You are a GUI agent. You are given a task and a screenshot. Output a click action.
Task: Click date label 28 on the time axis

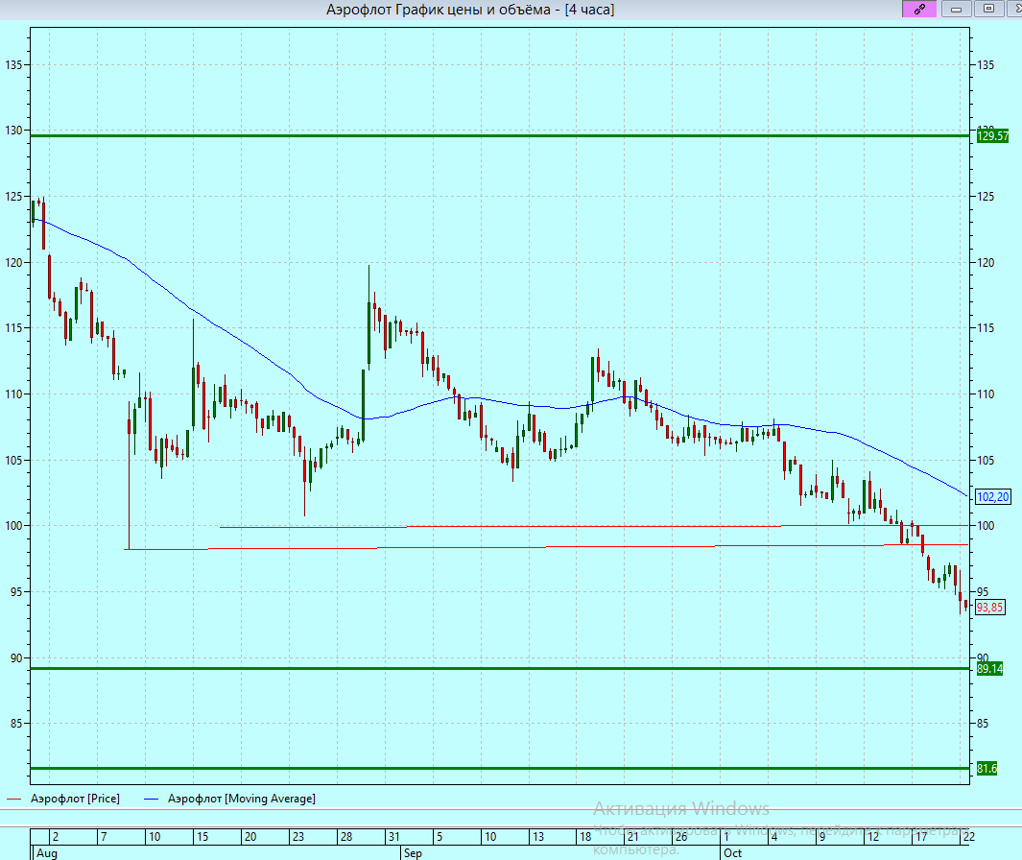[x=346, y=837]
